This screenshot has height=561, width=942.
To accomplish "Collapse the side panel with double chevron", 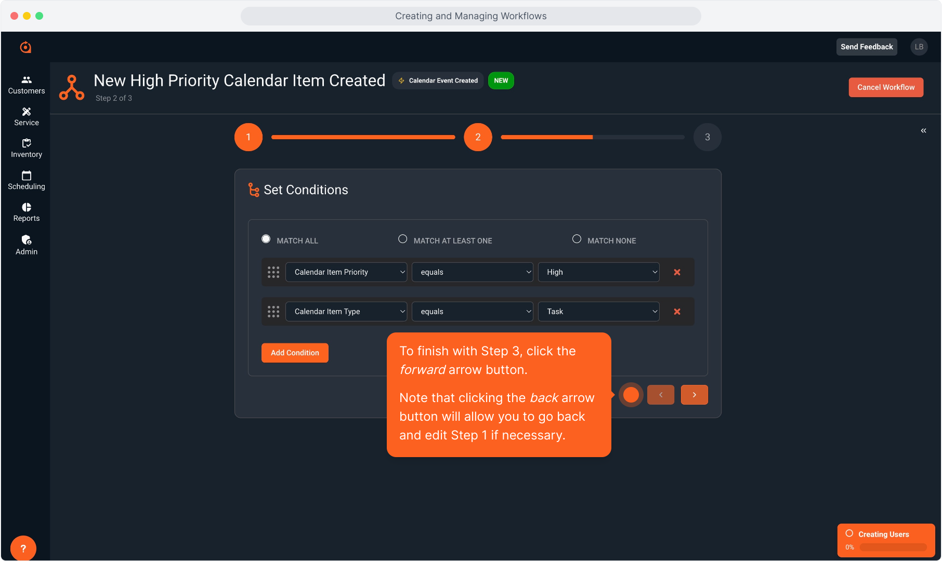I will 923,130.
